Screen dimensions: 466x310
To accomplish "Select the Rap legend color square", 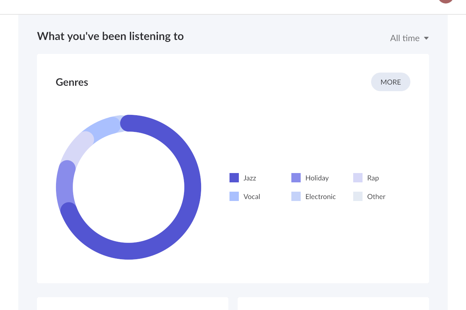I will [x=358, y=178].
